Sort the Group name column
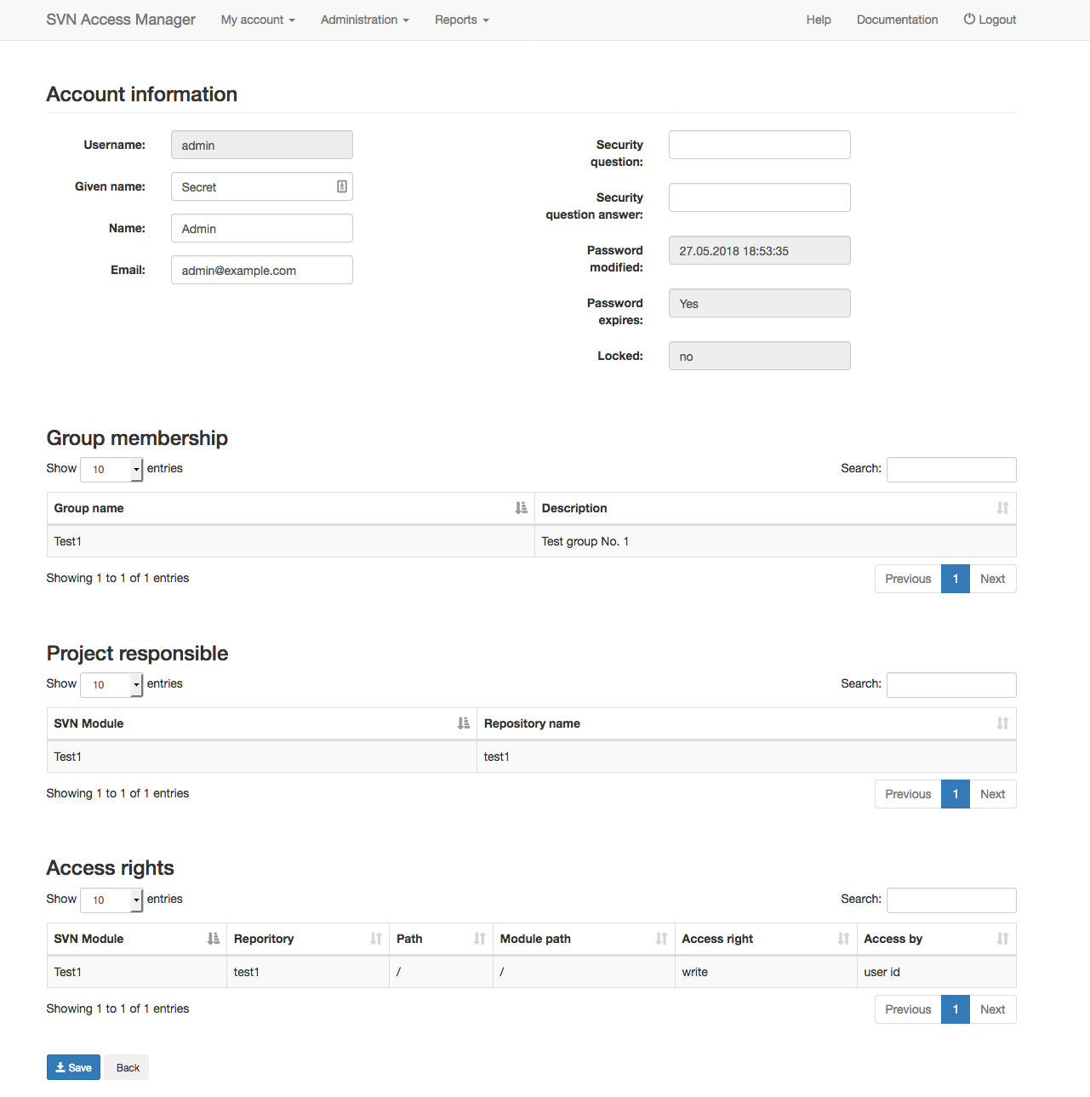1090x1097 pixels. 290,508
